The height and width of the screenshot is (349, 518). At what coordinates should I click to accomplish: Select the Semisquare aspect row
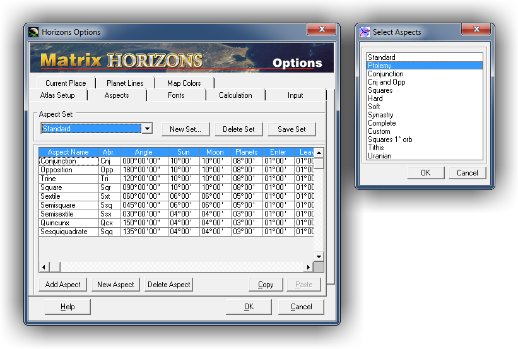pos(176,205)
